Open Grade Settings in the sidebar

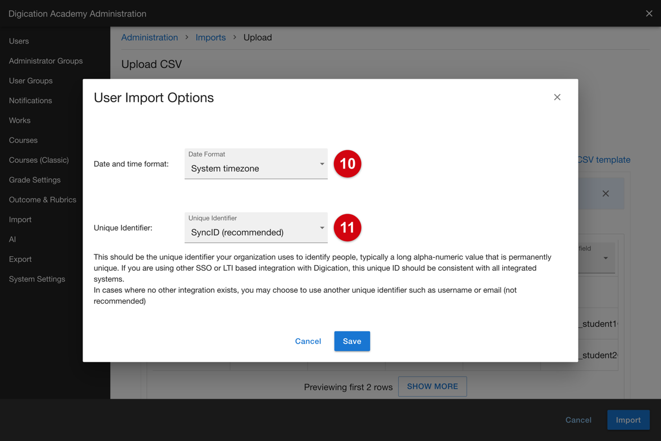(x=34, y=180)
